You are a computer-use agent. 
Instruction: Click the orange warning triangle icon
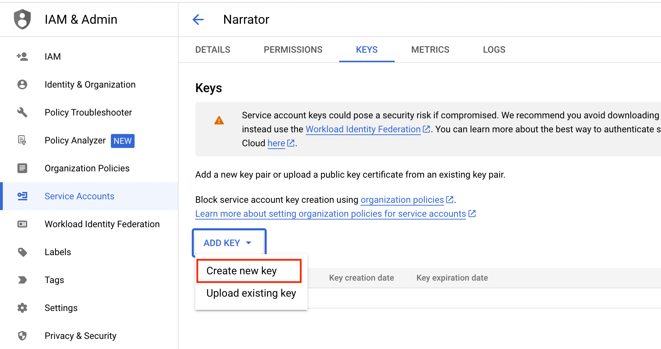click(x=219, y=120)
